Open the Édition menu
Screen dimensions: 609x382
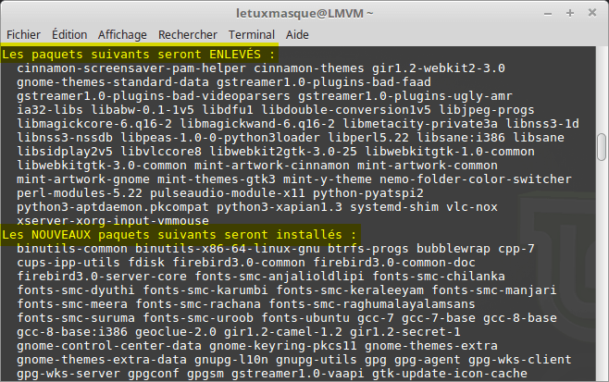pos(69,33)
